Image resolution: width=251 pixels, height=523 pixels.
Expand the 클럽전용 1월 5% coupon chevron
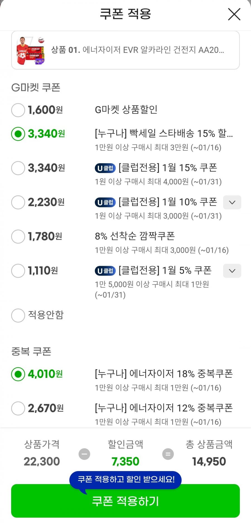click(x=232, y=271)
